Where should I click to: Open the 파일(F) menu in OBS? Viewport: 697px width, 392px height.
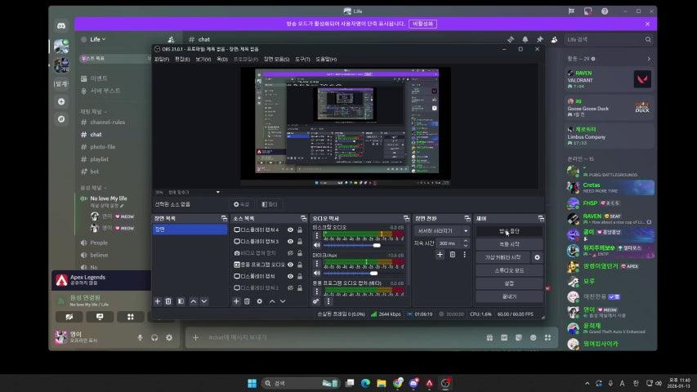pyautogui.click(x=161, y=60)
